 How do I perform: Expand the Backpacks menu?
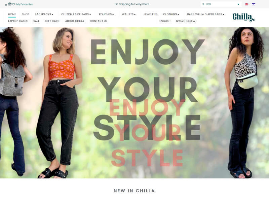click(44, 14)
